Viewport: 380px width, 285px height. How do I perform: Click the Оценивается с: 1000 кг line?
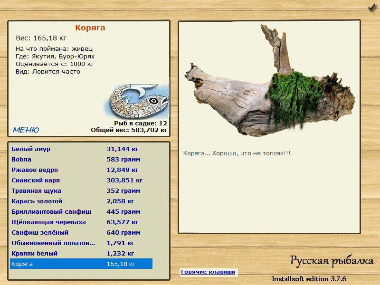[x=55, y=64]
